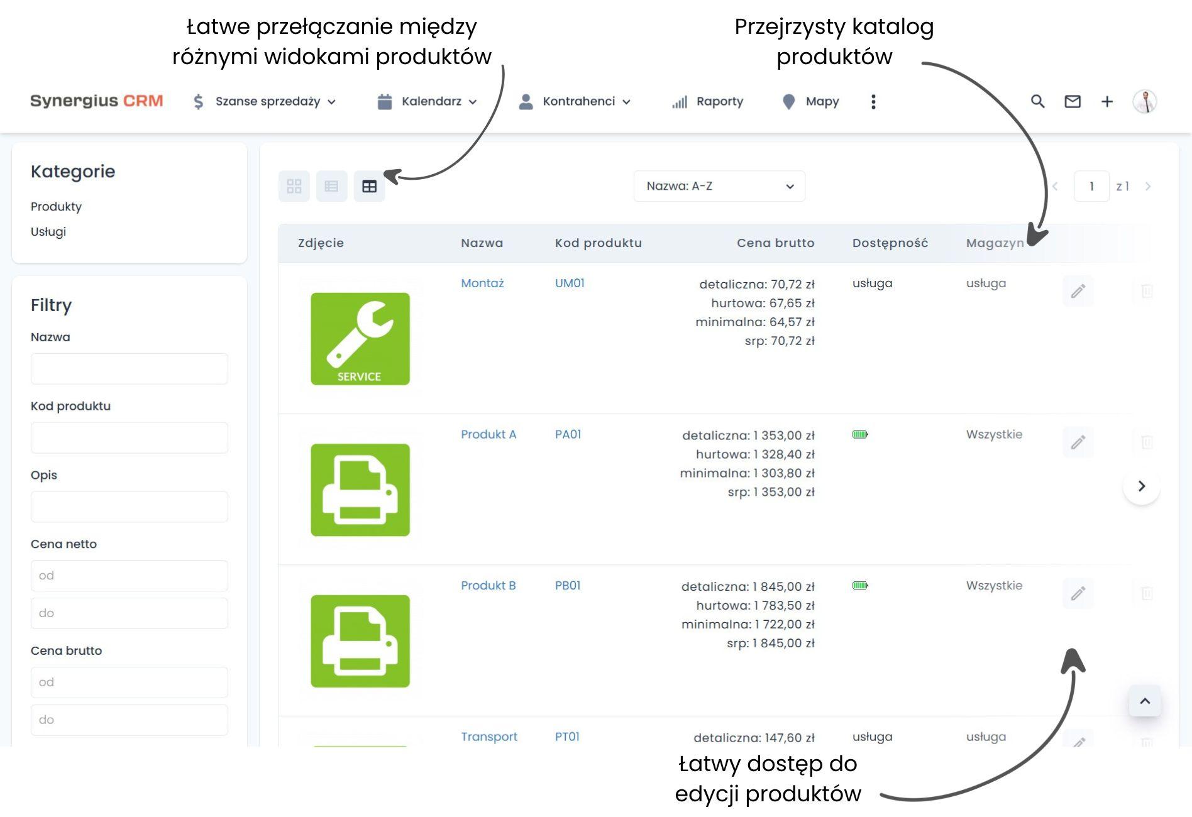
Task: Open global search
Action: [1037, 101]
